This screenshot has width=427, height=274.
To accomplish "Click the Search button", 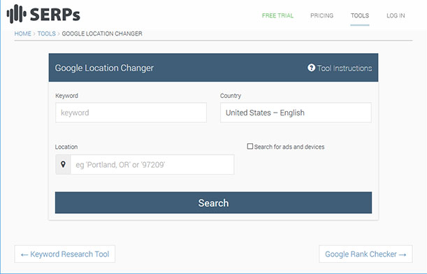I will coord(213,203).
